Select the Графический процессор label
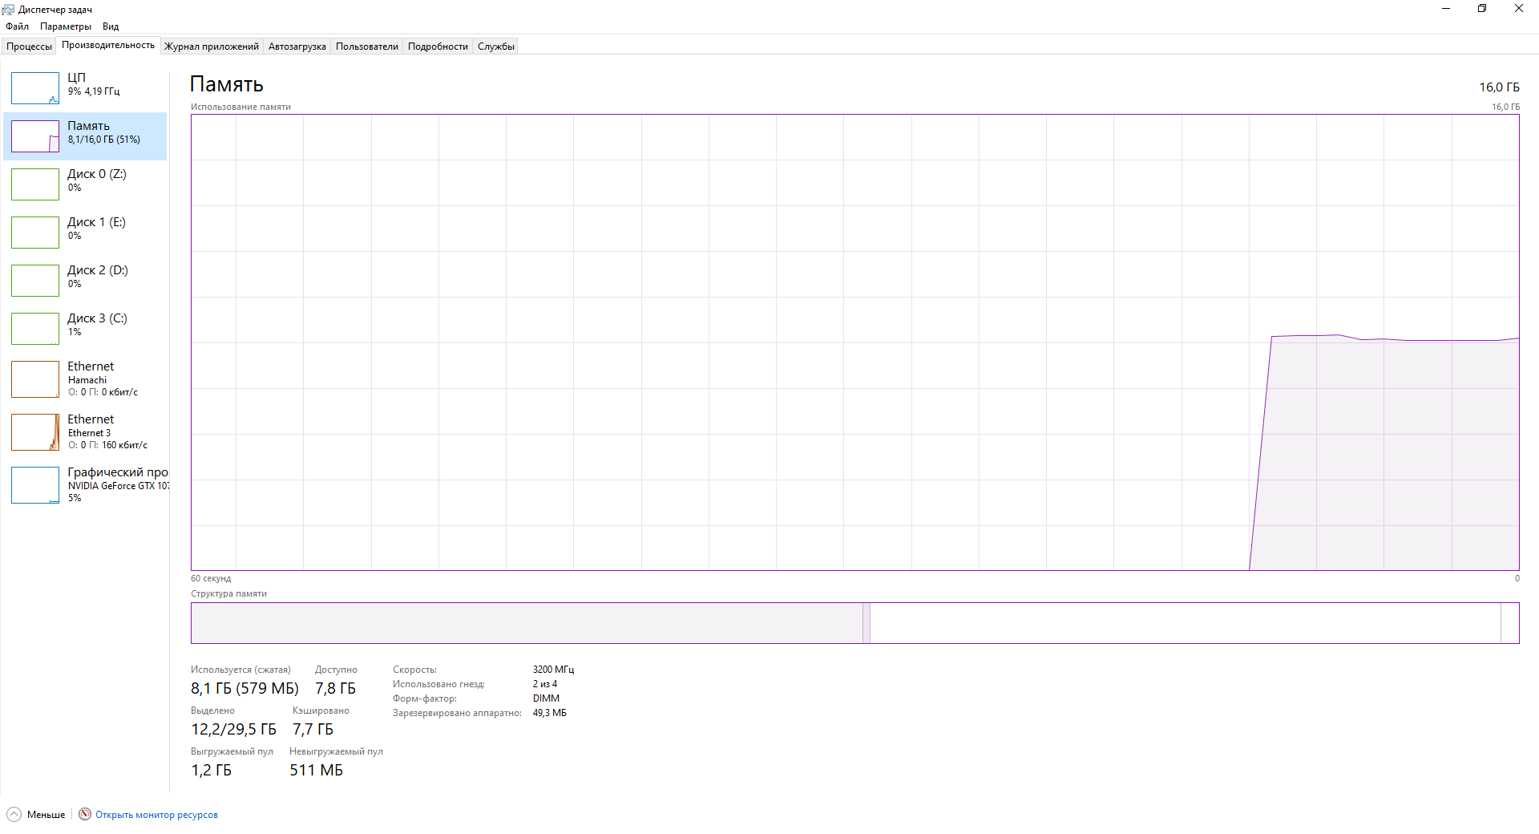The image size is (1539, 834). click(x=118, y=472)
